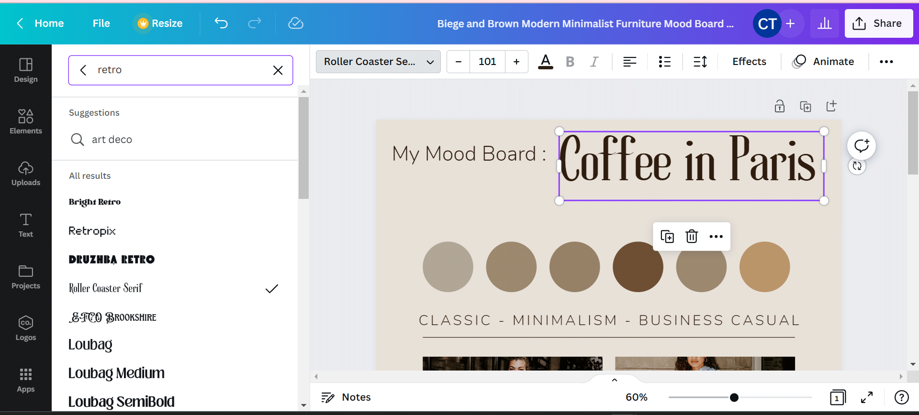Open the Design panel
The width and height of the screenshot is (919, 415).
(x=26, y=70)
